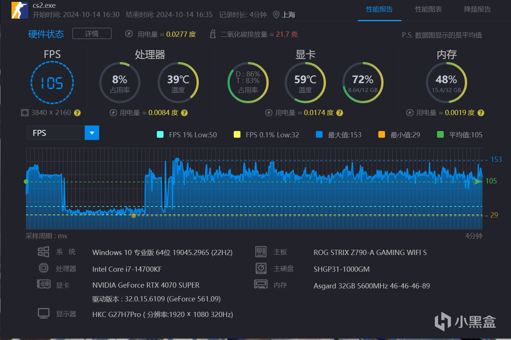Click the 主板 motherboard icon
Screen dimensions: 511x340
pyautogui.click(x=261, y=252)
